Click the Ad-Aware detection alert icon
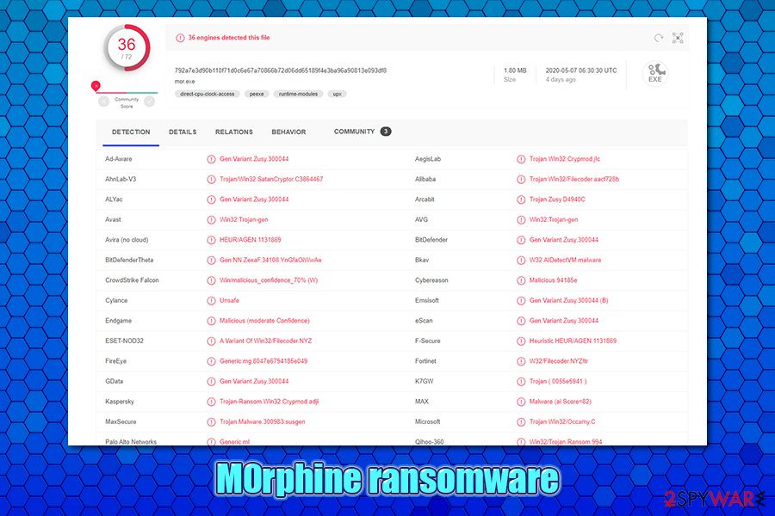 coord(211,159)
